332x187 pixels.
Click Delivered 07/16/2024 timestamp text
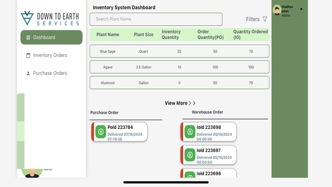pos(125,137)
